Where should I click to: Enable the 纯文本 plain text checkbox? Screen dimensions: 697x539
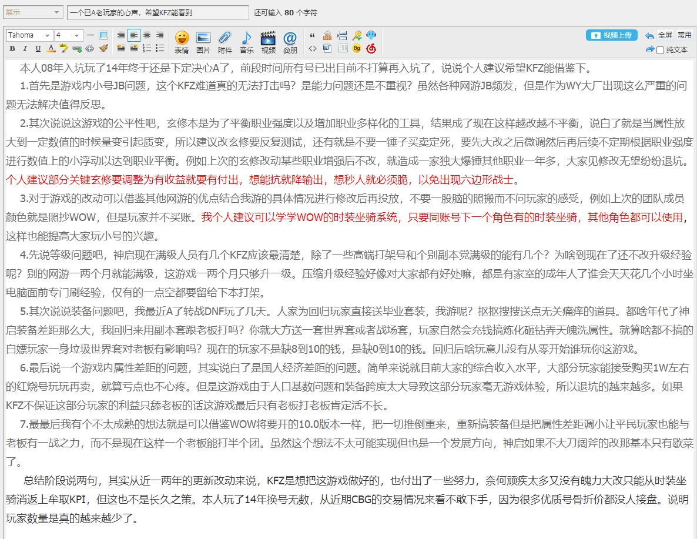pos(660,50)
